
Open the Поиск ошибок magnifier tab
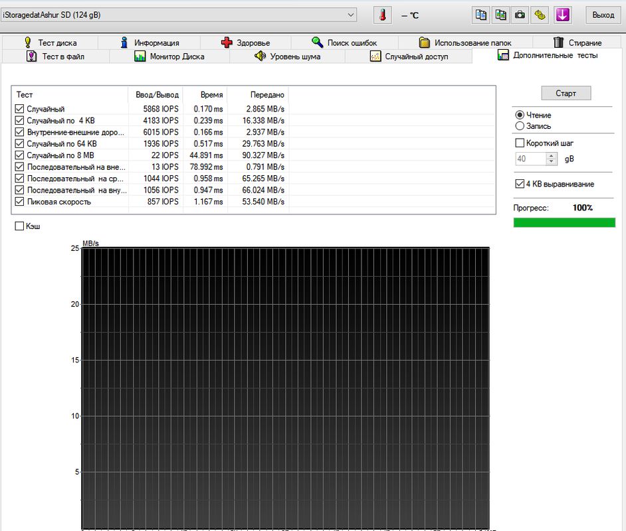tap(344, 43)
